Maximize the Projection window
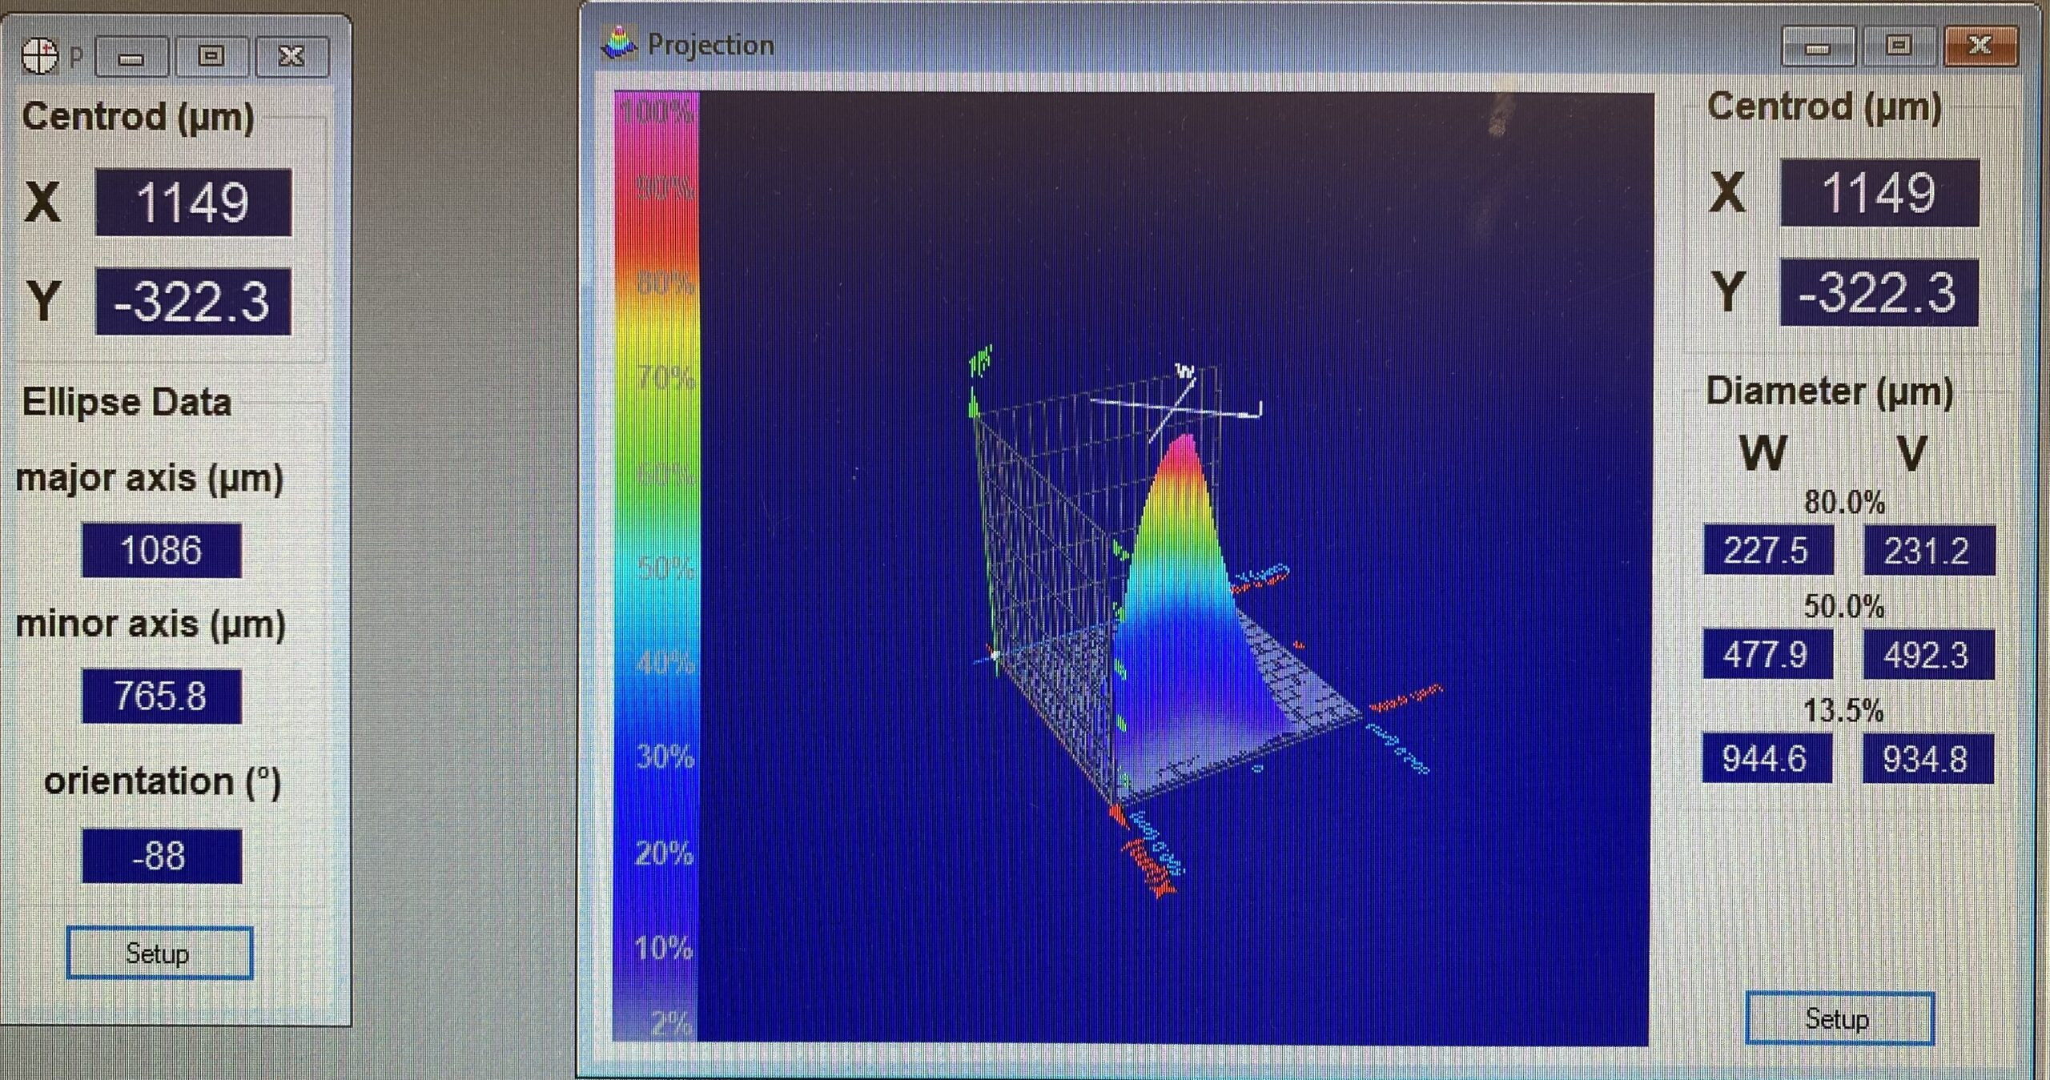 click(x=1899, y=46)
